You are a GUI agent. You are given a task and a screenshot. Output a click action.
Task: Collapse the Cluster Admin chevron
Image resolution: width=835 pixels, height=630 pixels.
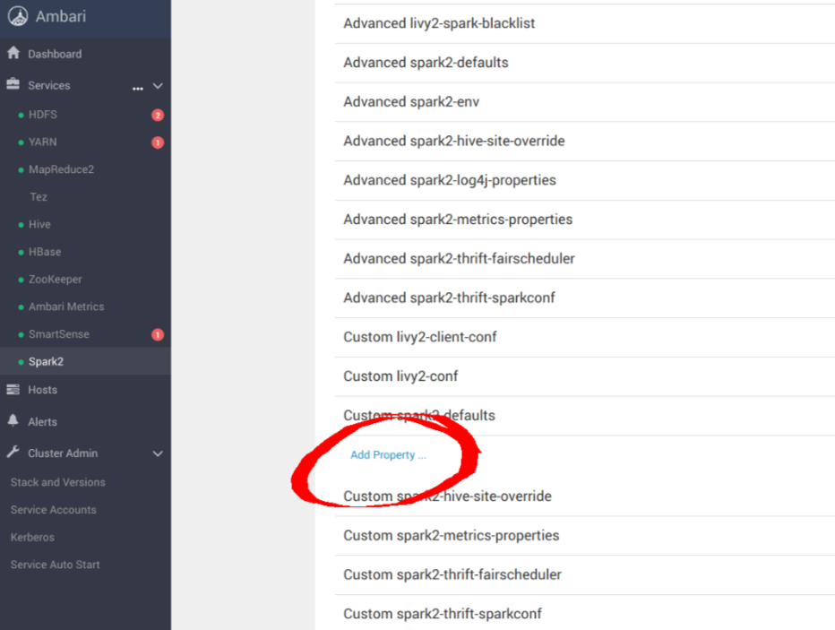[158, 453]
